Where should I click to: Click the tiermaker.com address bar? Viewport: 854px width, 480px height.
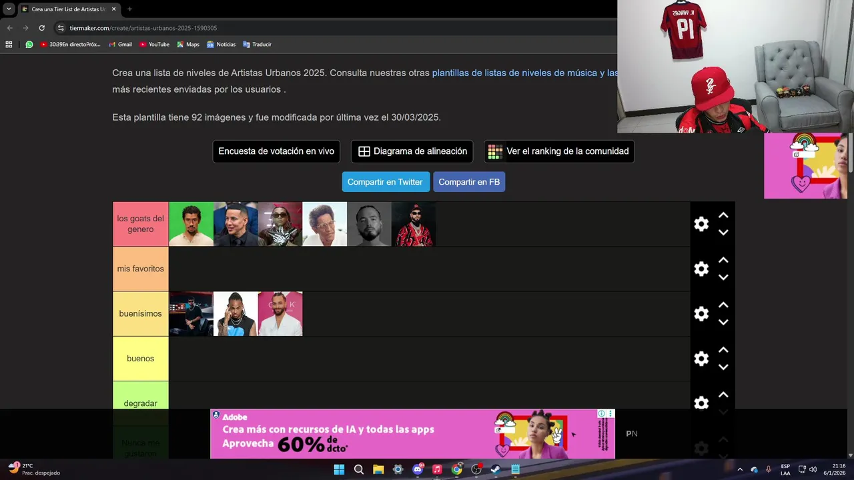334,28
